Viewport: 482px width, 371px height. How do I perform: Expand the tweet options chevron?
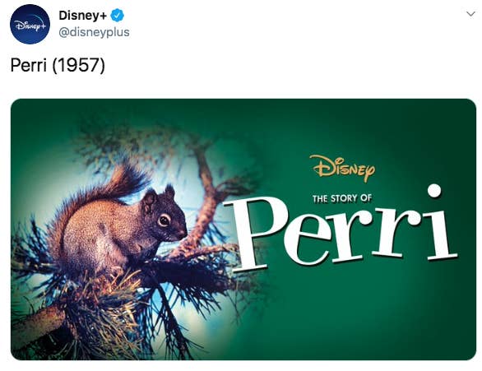pos(470,14)
